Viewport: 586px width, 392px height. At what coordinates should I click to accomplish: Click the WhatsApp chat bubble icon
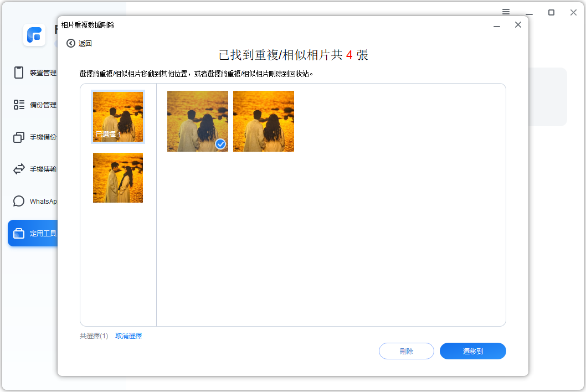(x=19, y=201)
